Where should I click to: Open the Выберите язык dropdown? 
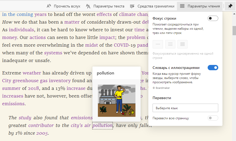point(185,108)
